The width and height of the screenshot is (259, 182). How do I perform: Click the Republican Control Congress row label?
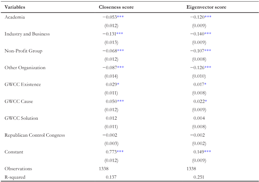[35, 135]
